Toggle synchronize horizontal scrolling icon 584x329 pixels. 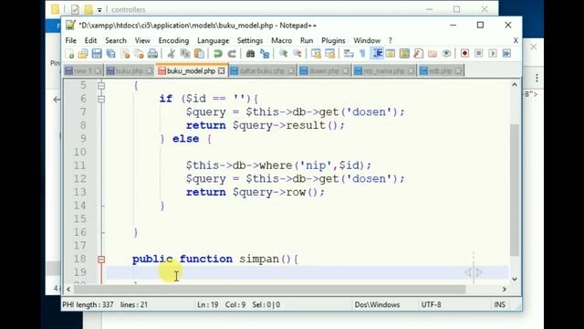(330, 54)
